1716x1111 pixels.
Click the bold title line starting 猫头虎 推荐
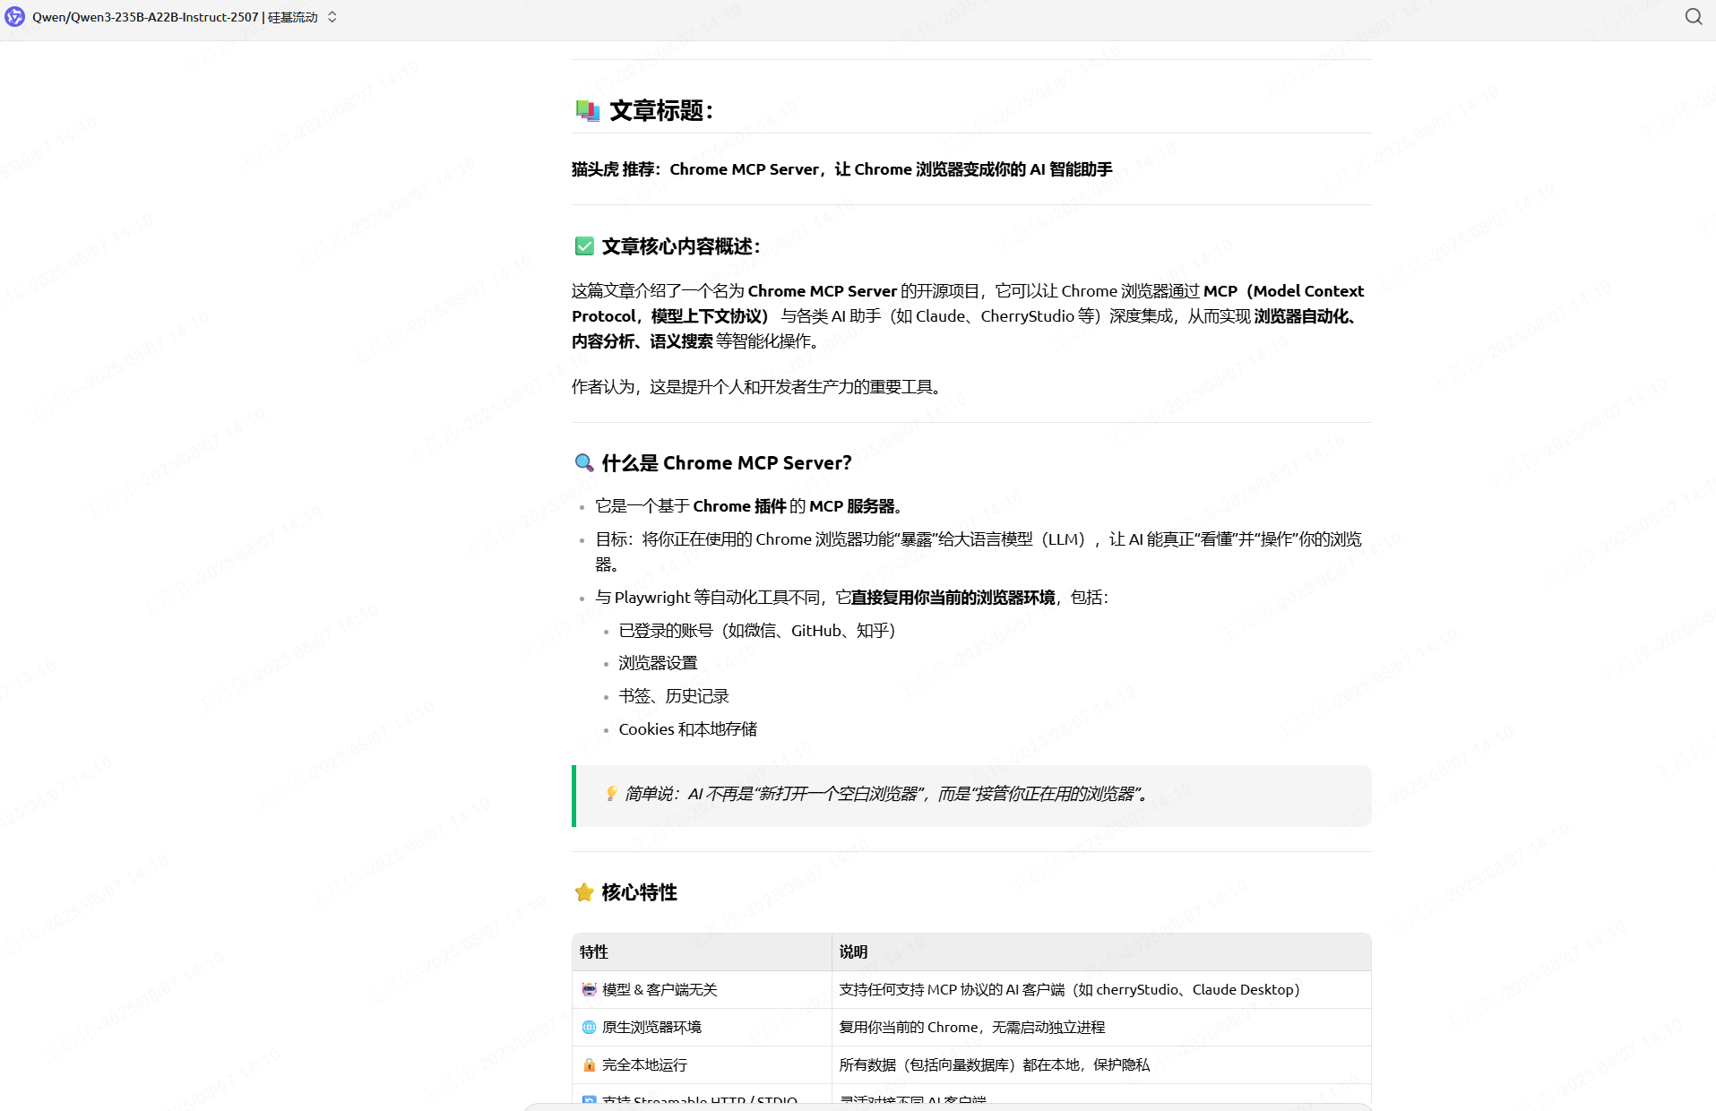click(x=842, y=169)
